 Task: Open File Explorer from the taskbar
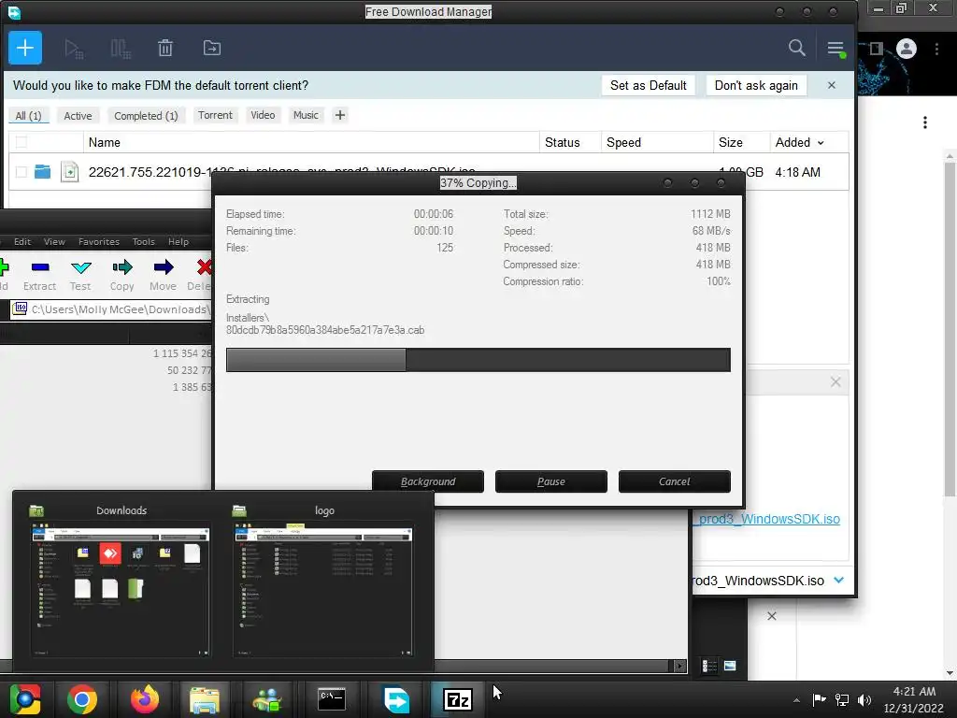(x=205, y=699)
